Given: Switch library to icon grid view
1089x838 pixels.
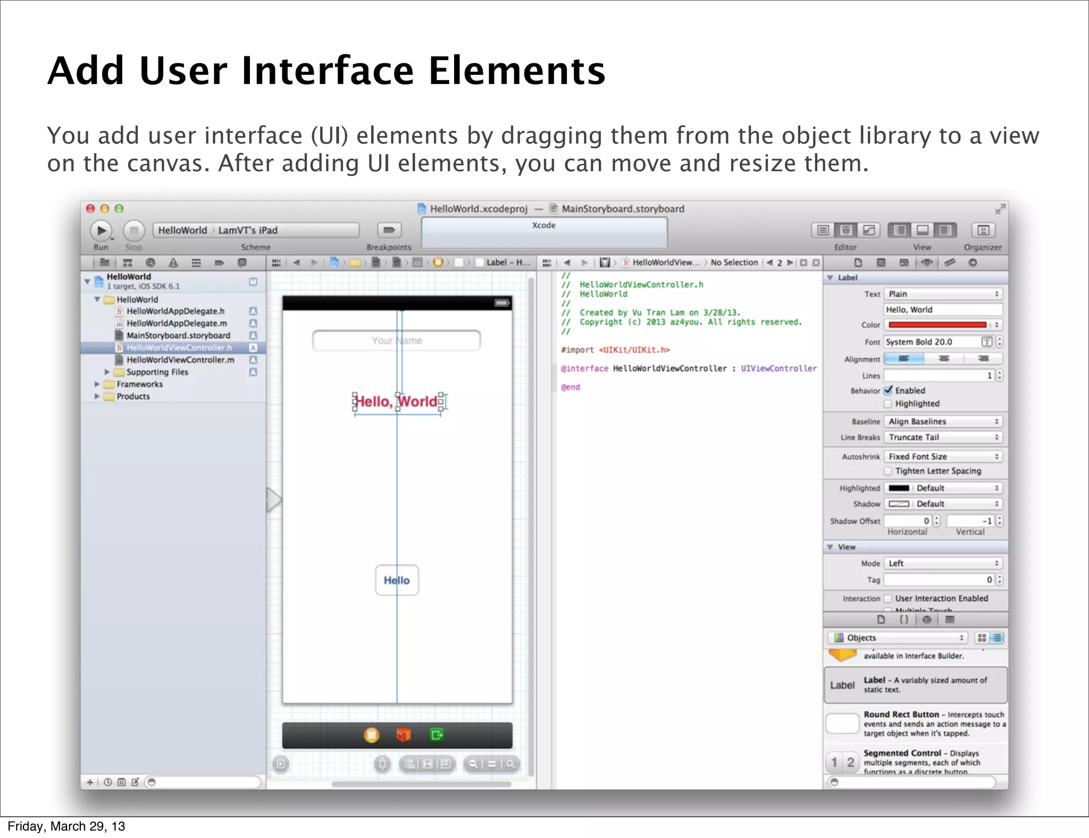Looking at the screenshot, I should click(x=982, y=638).
